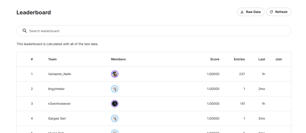The width and height of the screenshot is (306, 133).
Task: Click Gargee Sen's member avatar
Action: tap(115, 118)
